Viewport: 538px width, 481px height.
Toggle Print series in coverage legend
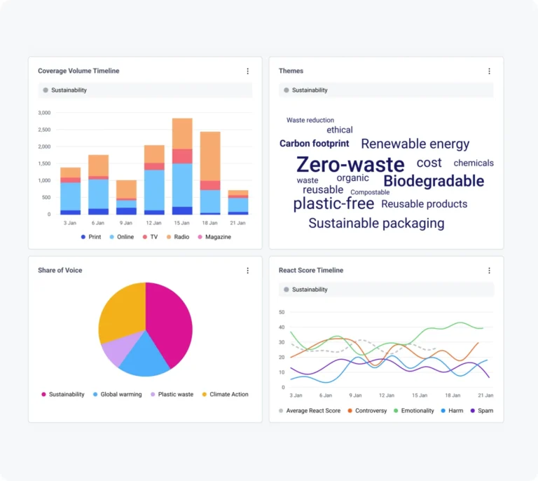[91, 237]
